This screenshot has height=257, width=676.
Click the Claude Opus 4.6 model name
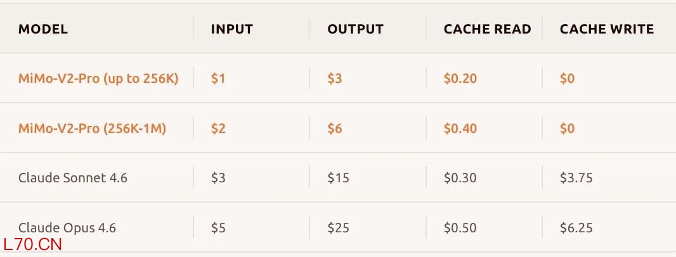pyautogui.click(x=67, y=227)
